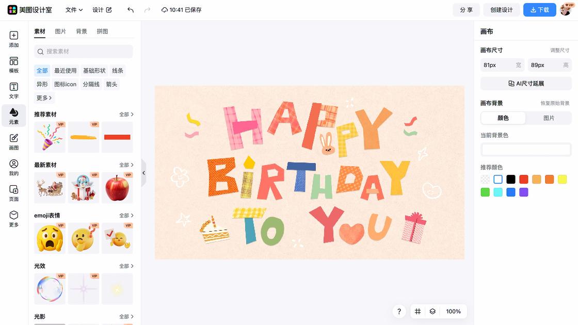Image resolution: width=578 pixels, height=325 pixels.
Task: Select 颜色 background mode
Action: pyautogui.click(x=503, y=118)
